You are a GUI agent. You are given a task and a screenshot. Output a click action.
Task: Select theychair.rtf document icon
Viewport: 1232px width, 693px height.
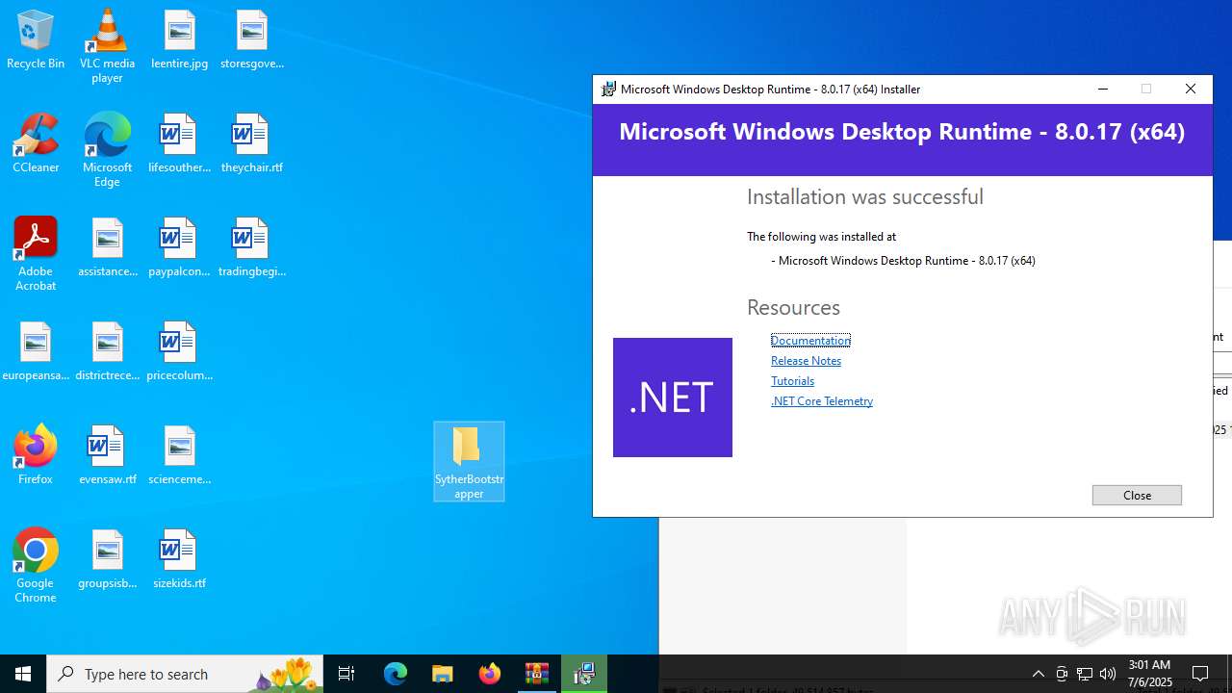[x=251, y=144]
